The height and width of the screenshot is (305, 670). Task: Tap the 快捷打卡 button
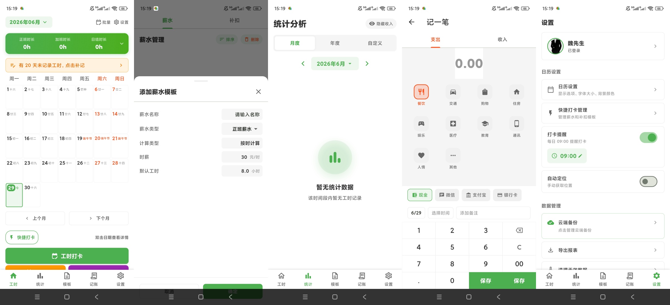tap(22, 238)
